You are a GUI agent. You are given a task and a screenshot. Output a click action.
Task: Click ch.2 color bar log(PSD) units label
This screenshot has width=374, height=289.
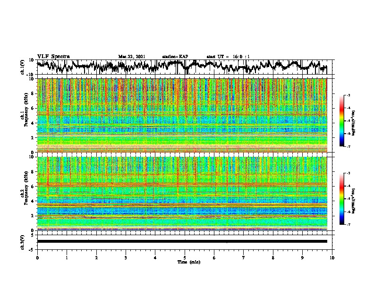354,201
